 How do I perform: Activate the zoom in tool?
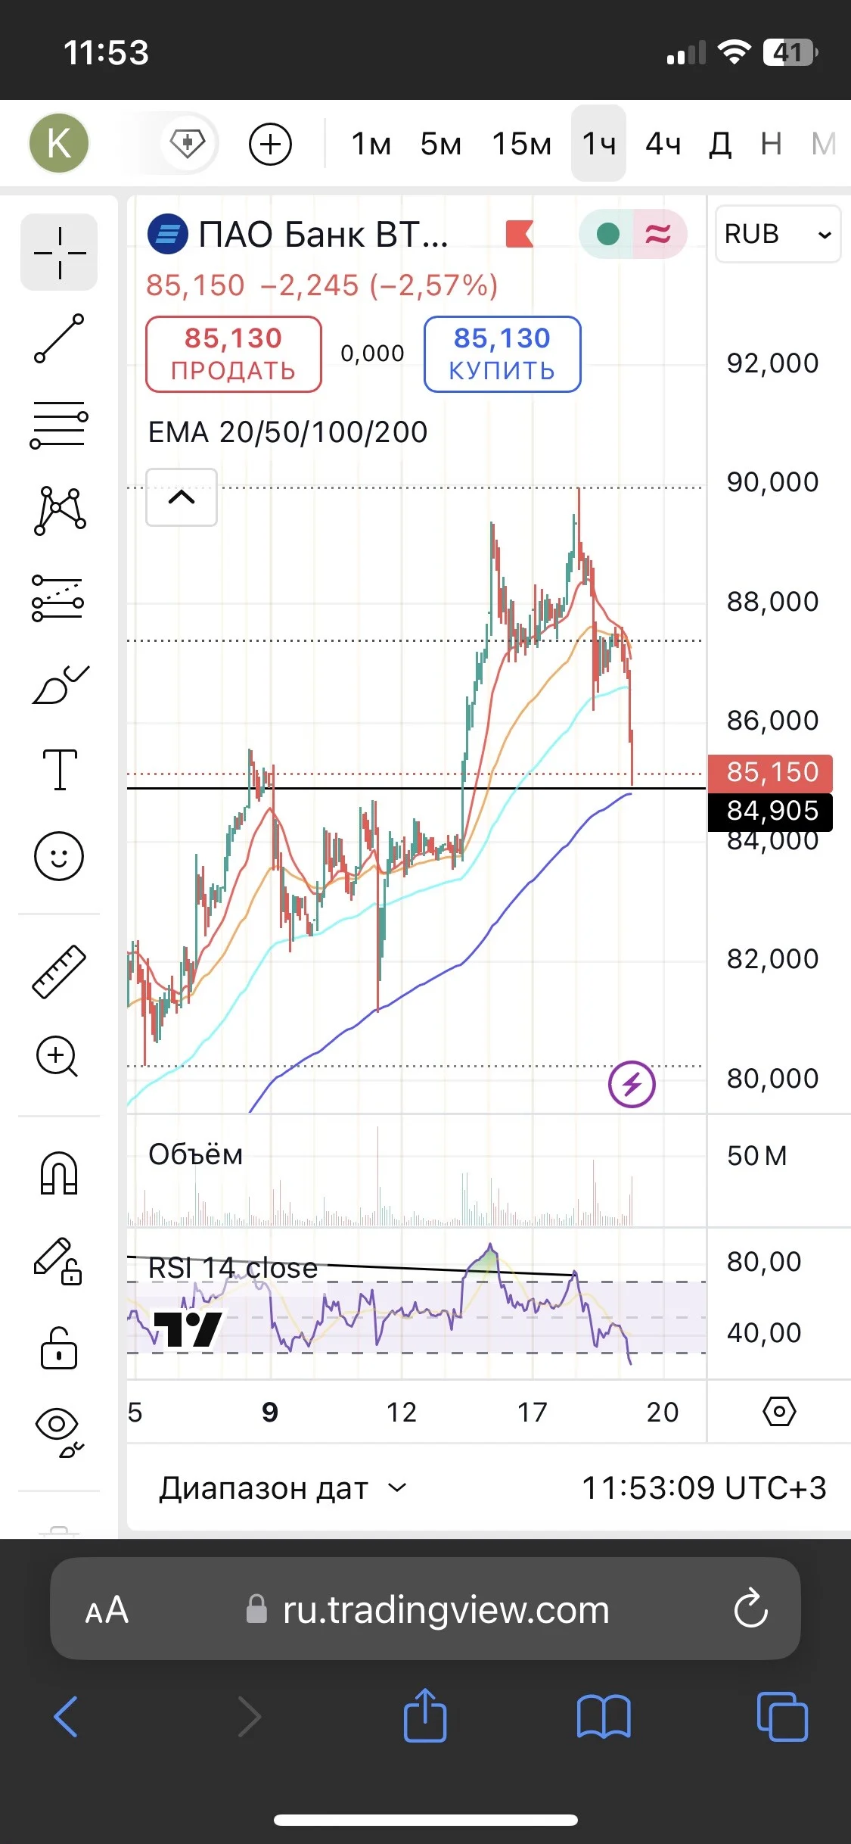[x=57, y=1056]
